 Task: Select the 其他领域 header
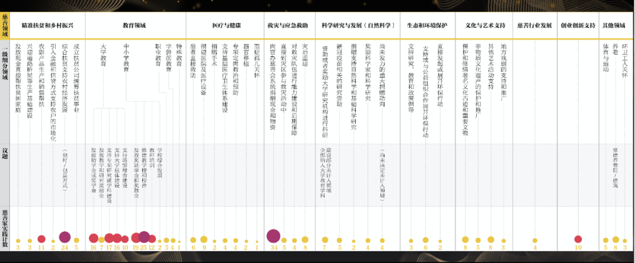click(616, 26)
